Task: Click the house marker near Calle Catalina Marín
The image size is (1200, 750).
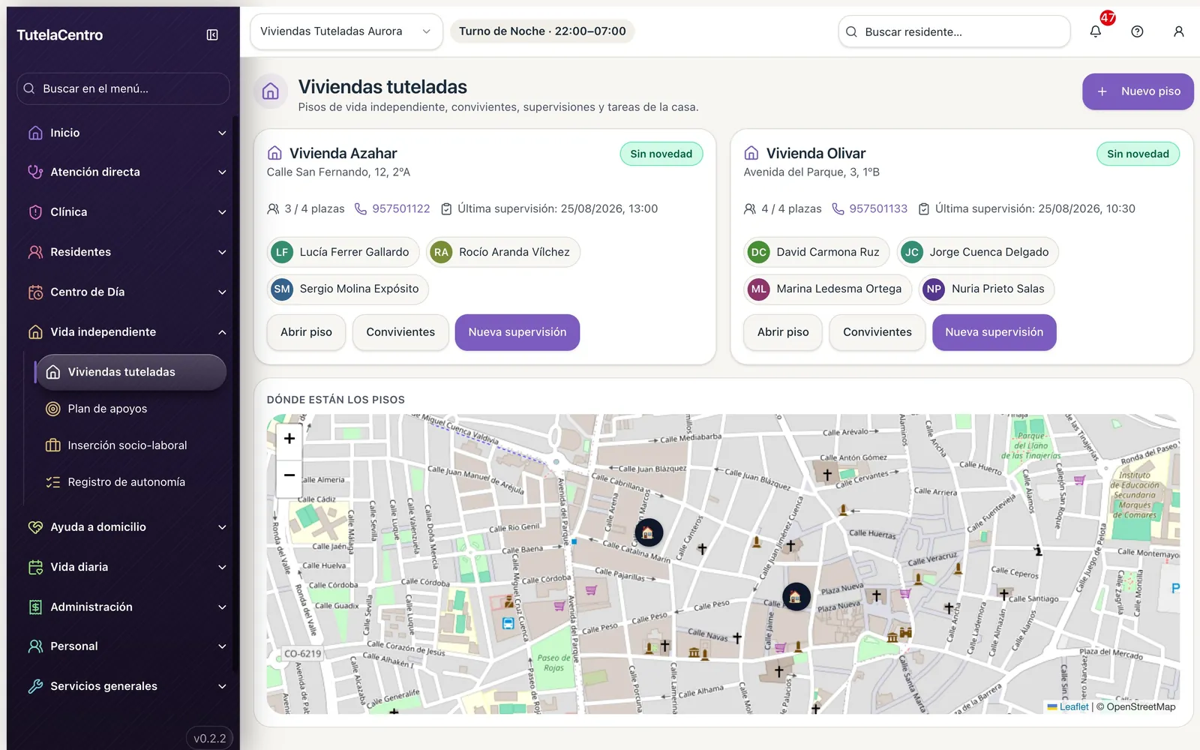Action: [649, 532]
